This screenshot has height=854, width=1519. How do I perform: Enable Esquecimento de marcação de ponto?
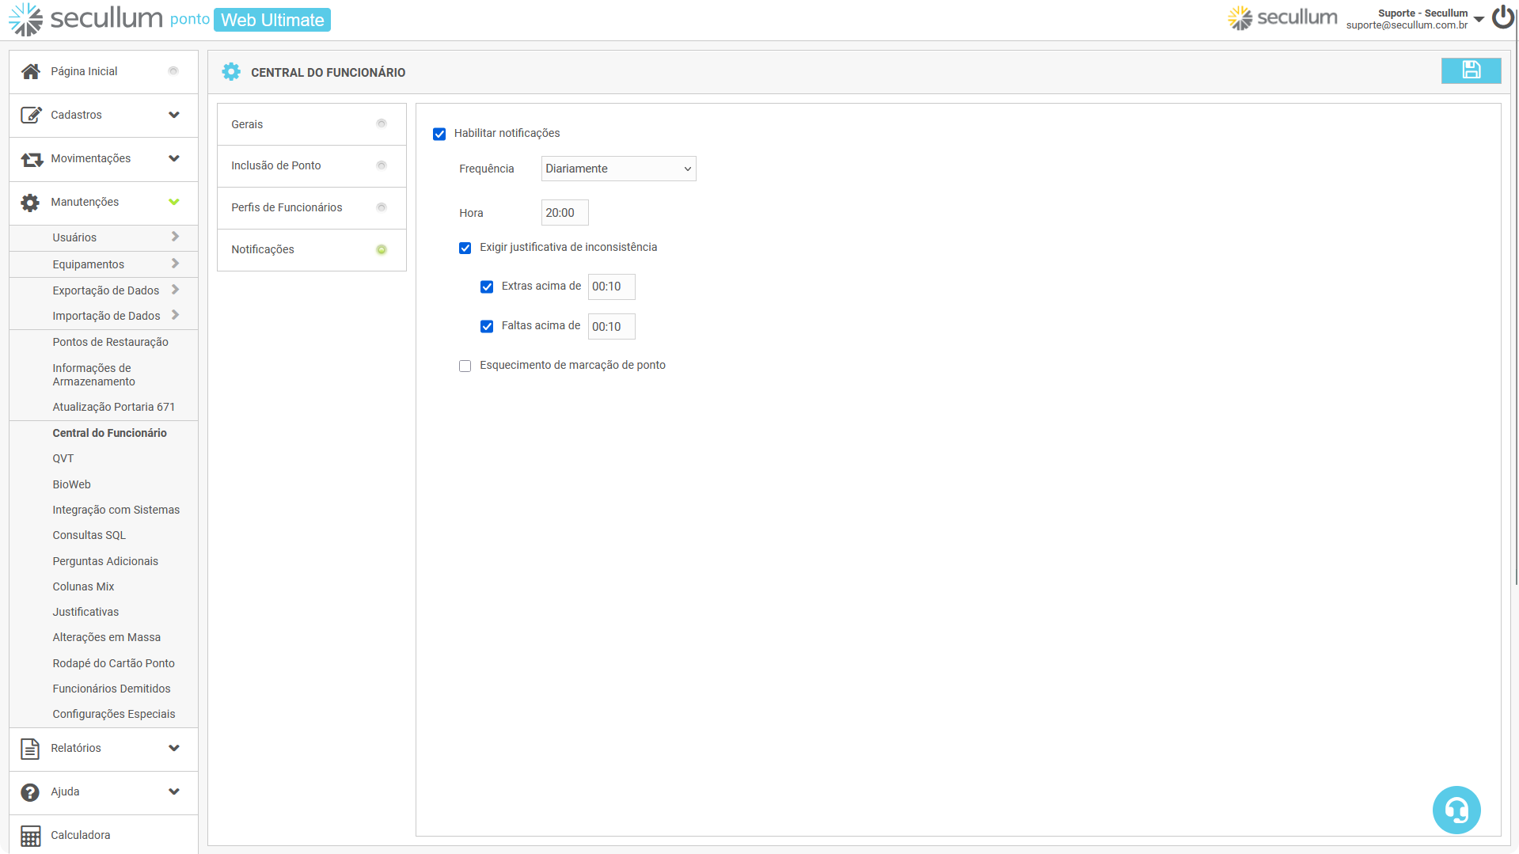[x=465, y=366]
